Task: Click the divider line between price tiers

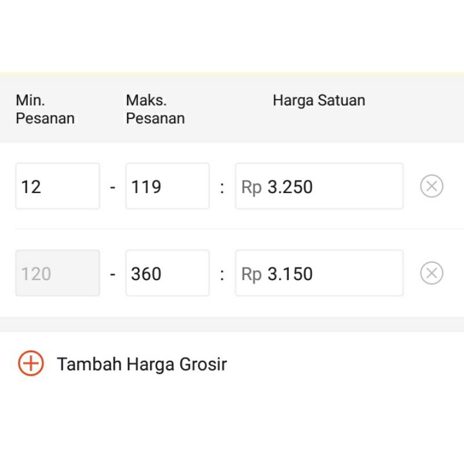Action: point(240,229)
